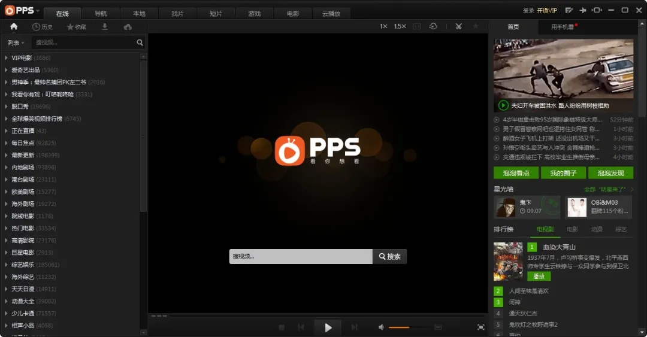The height and width of the screenshot is (337, 647).
Task: Open the 云播放 tab
Action: click(331, 14)
